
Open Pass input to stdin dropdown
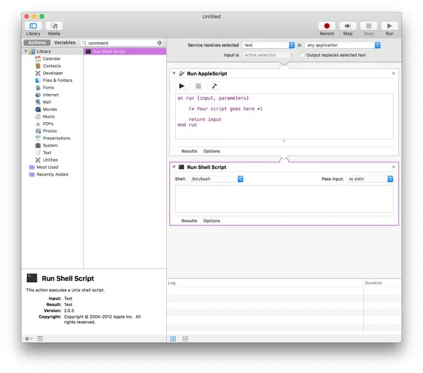pos(370,179)
